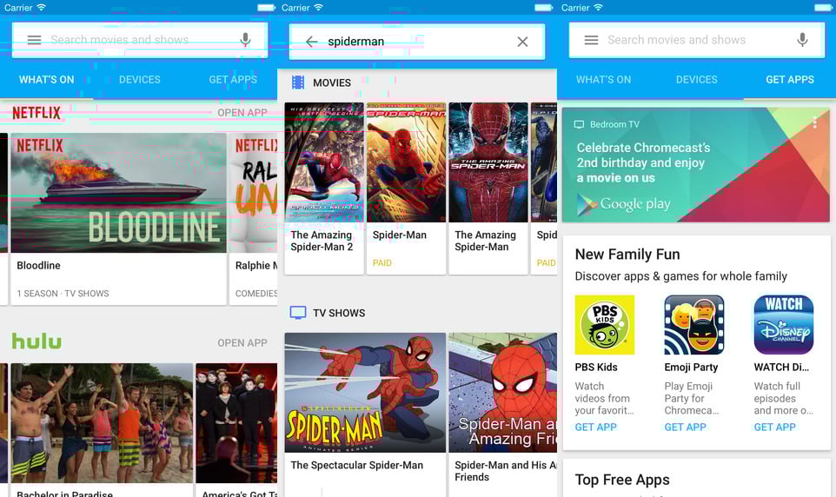Image resolution: width=836 pixels, height=497 pixels.
Task: Tap the Chromecast 2nd birthday banner text
Action: tap(643, 162)
